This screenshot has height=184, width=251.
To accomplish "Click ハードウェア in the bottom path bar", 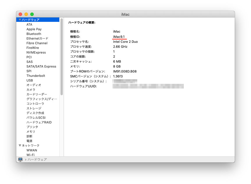I will point(37,160).
